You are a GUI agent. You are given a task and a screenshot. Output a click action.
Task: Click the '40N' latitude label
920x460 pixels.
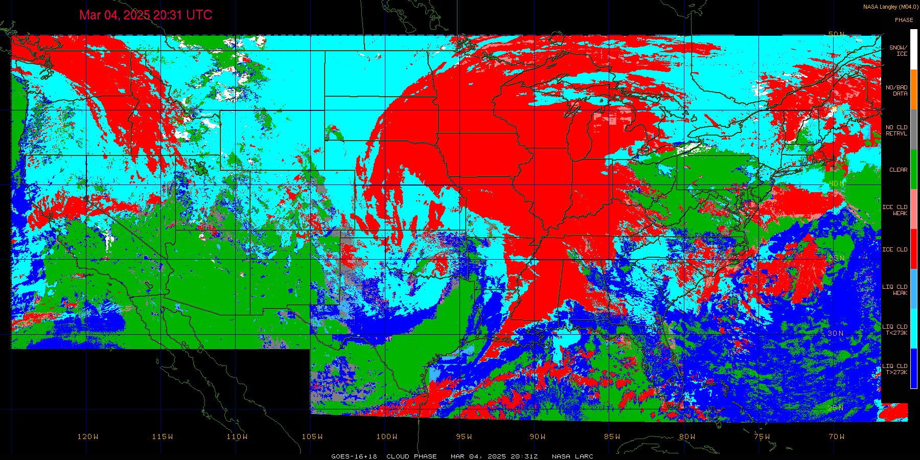click(x=837, y=183)
